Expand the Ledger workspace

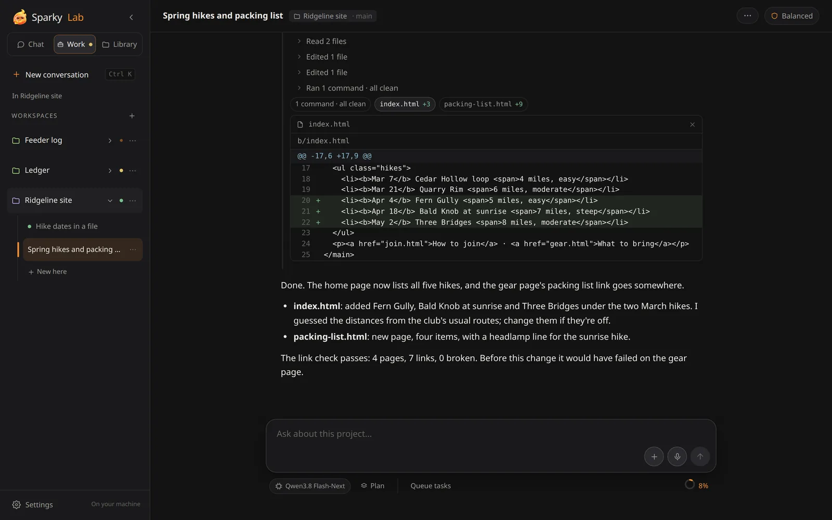tap(110, 171)
